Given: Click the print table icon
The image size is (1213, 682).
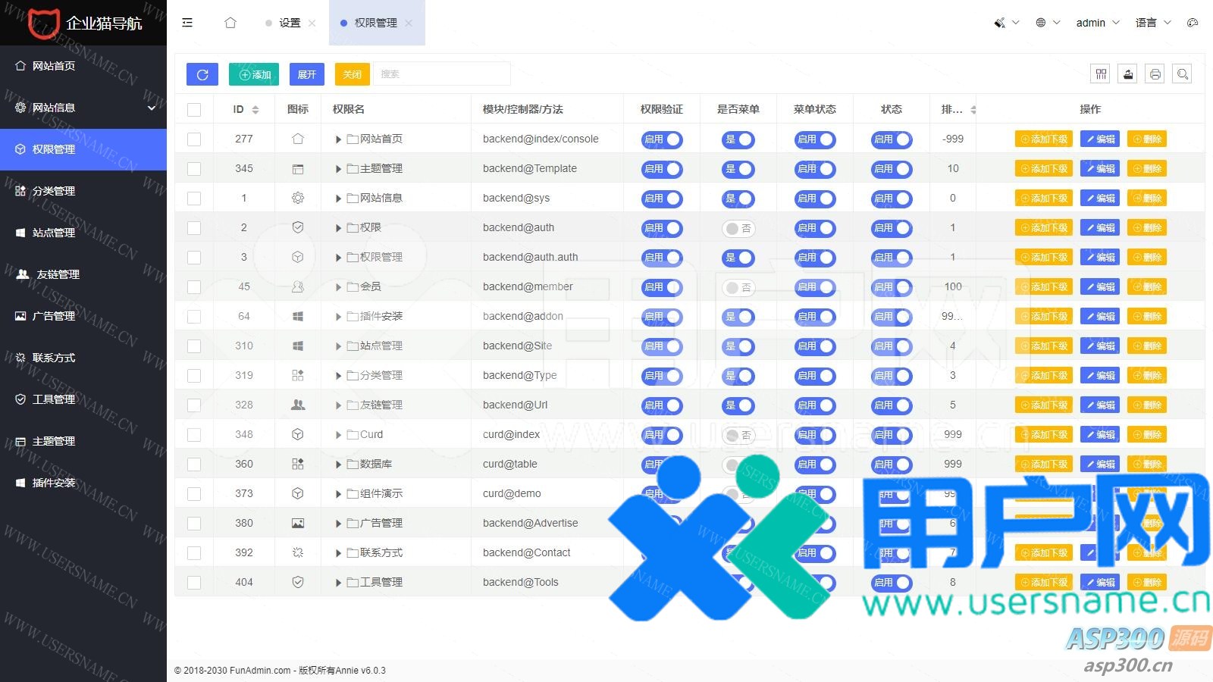Looking at the screenshot, I should [1155, 74].
